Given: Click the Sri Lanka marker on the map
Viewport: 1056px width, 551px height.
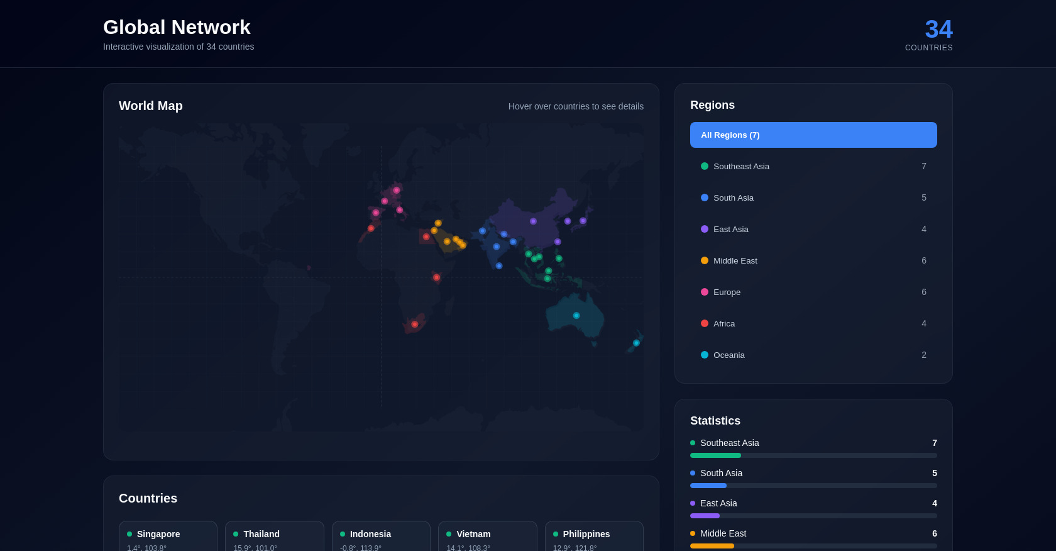Looking at the screenshot, I should point(499,266).
